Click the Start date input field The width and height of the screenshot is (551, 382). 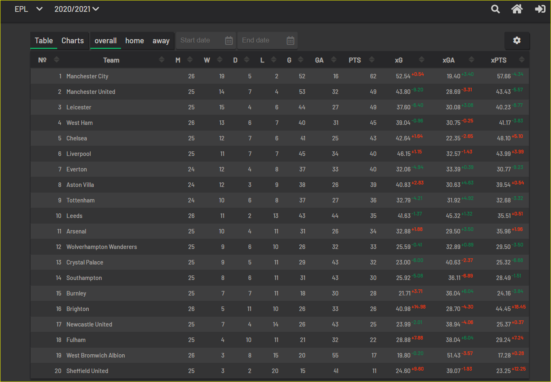coord(200,40)
